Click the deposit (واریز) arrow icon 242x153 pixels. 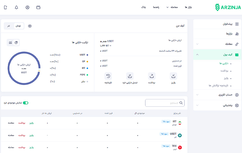point(174,76)
